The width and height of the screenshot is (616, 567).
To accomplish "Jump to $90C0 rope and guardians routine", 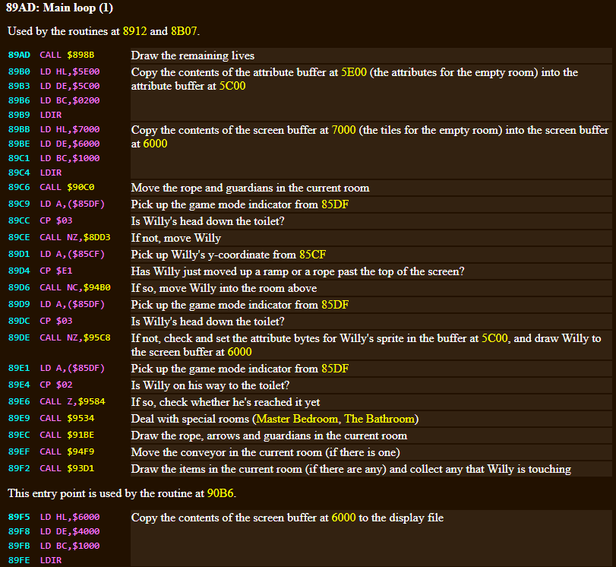I will 83,188.
